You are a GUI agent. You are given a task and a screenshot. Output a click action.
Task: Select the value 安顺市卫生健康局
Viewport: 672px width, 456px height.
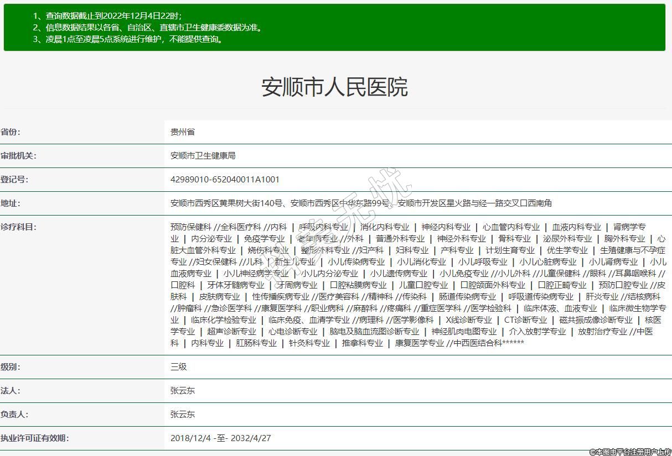point(203,156)
